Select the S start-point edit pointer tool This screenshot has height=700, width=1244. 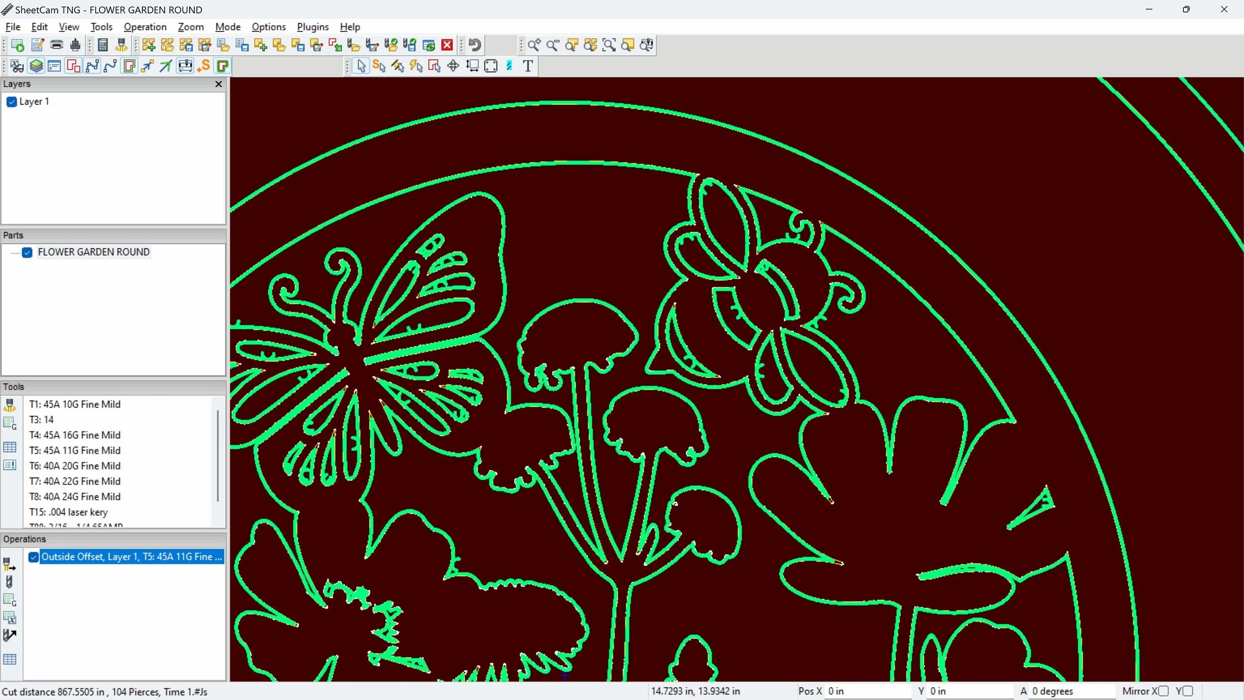pos(379,66)
